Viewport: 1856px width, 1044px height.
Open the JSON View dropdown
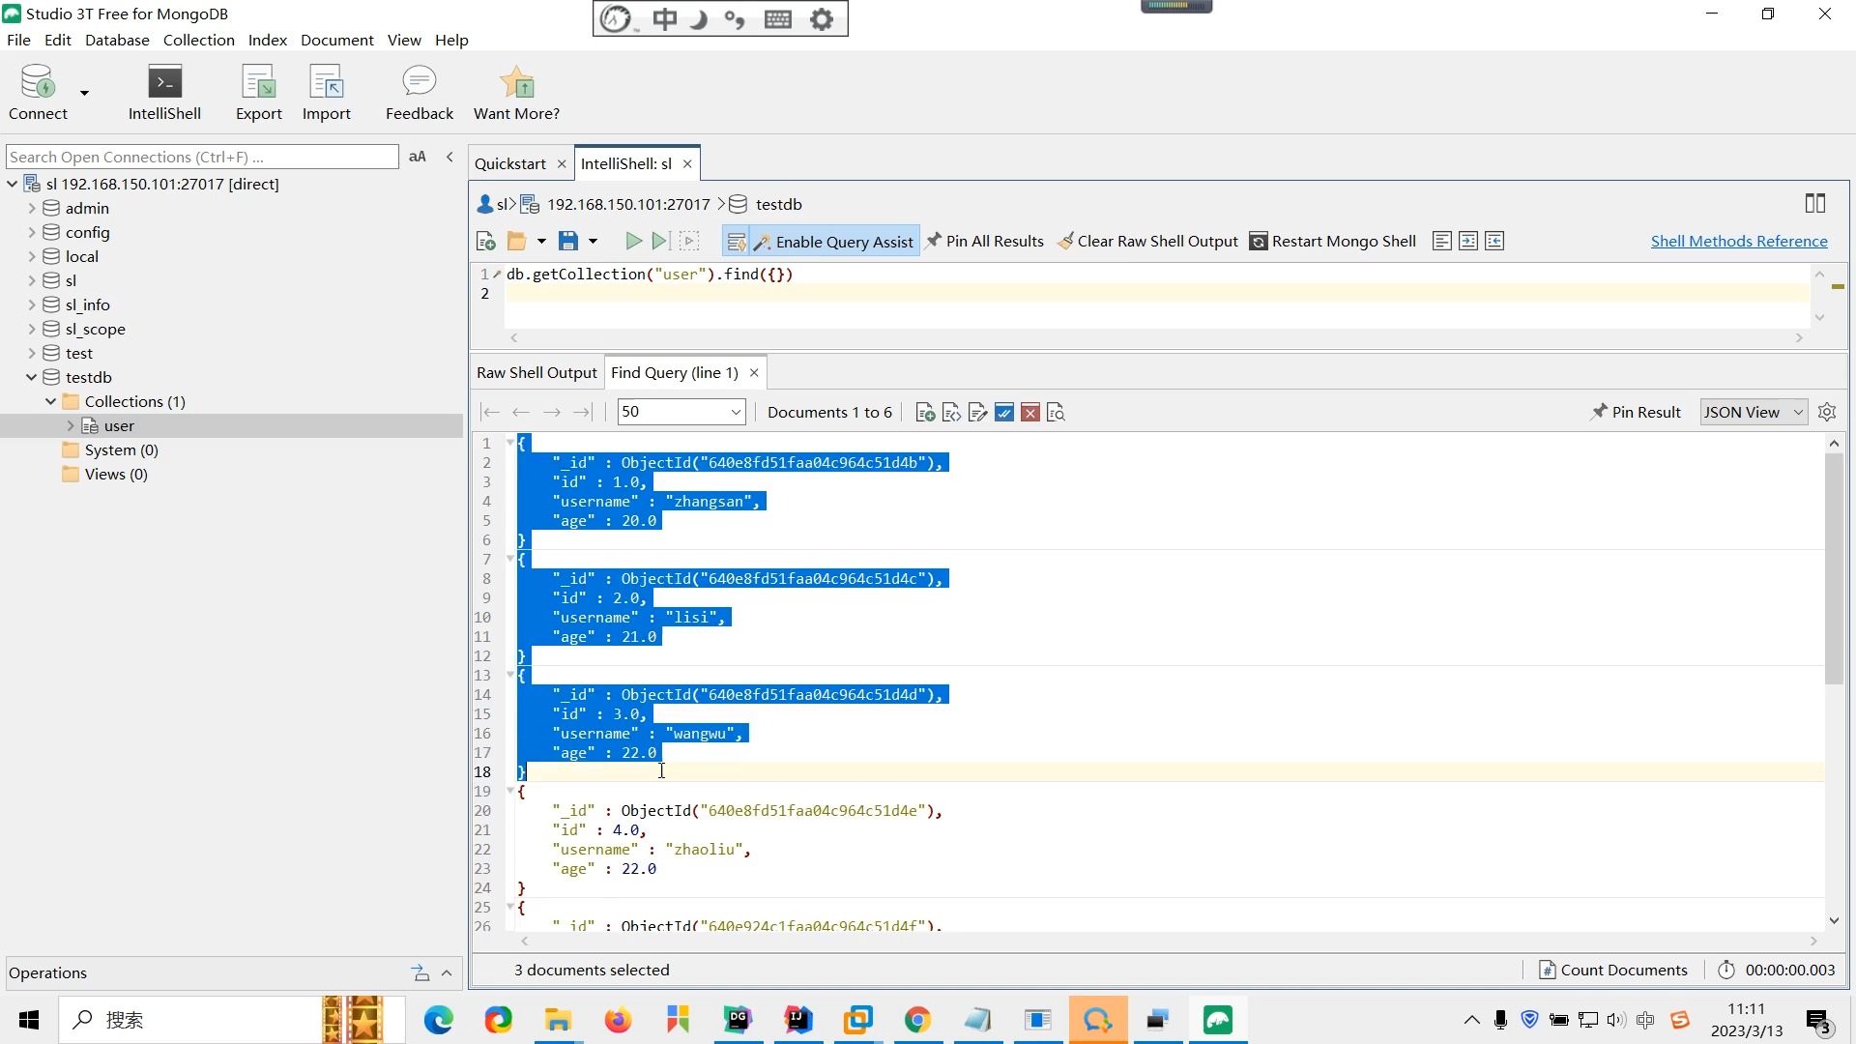(1754, 412)
